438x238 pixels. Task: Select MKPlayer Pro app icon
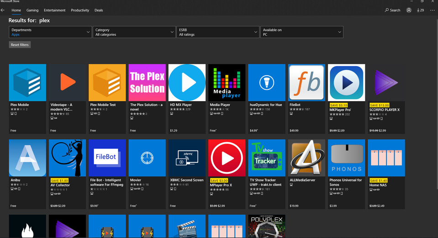(x=346, y=83)
